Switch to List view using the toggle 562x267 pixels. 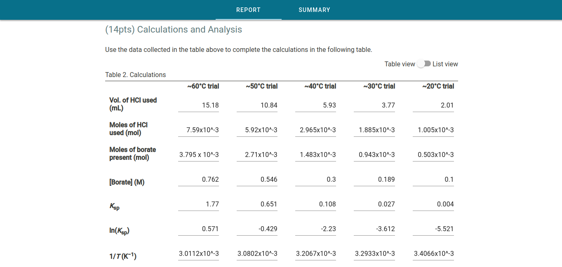427,64
